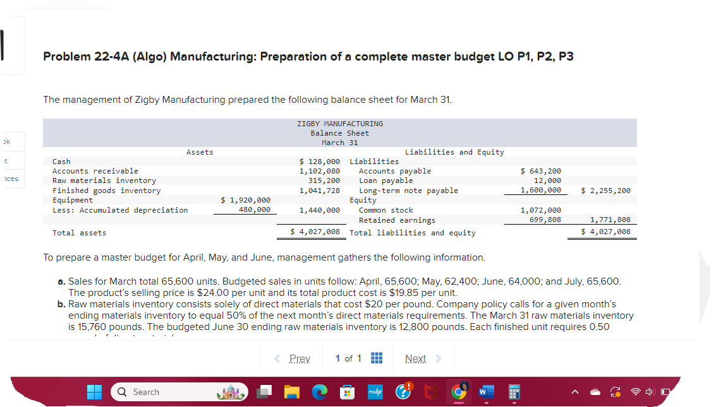Click the partially visible sidebar link ending 'ces'
716x407 pixels.
[x=11, y=179]
